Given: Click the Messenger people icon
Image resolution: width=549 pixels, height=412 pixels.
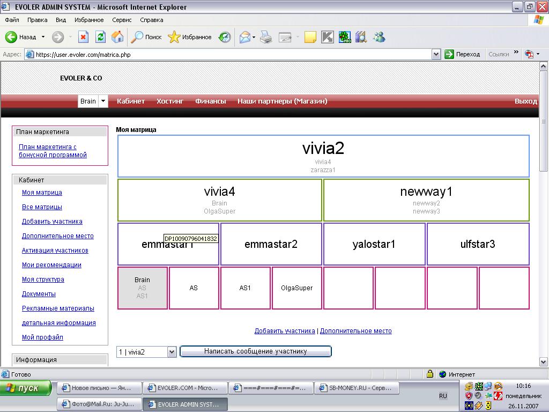Looking at the screenshot, I should 380,37.
